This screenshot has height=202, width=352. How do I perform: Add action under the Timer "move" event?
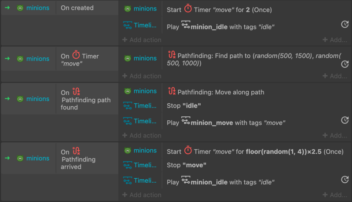click(x=142, y=76)
